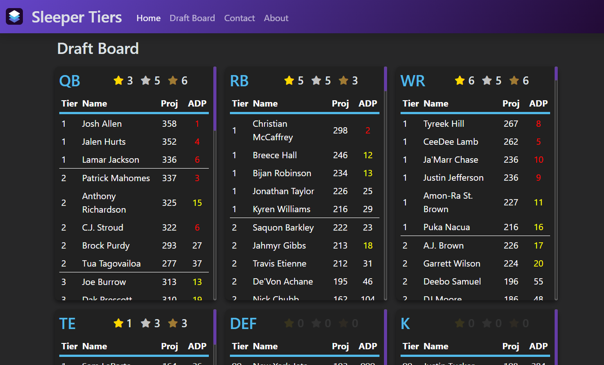
Task: Click the Proj header in QB table
Action: coord(170,103)
